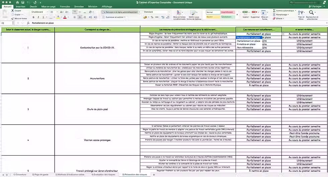This screenshot has width=328, height=177.
Task: Click the Couper scissors button
Action: [16, 10]
